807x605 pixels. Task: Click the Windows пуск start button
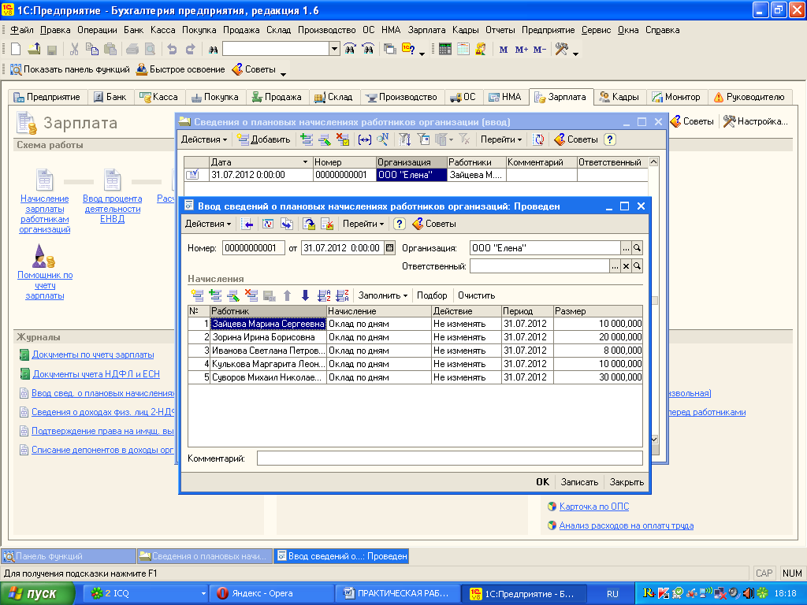[36, 594]
